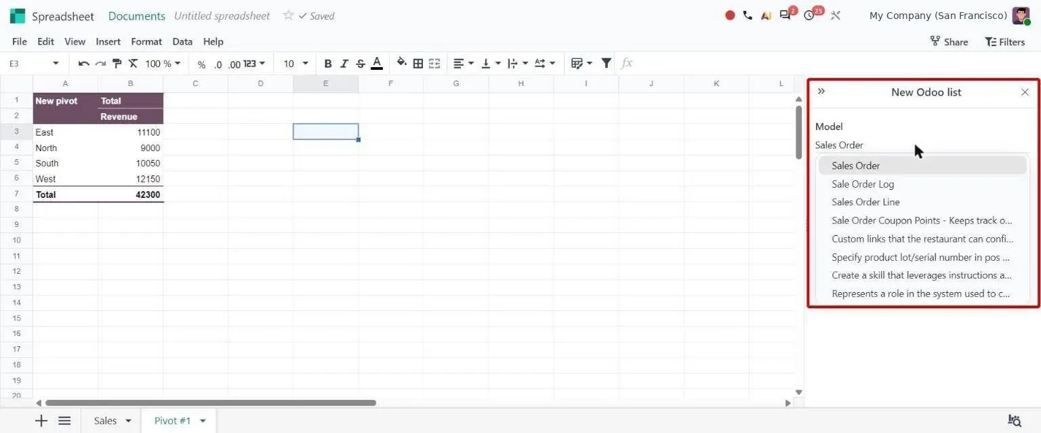This screenshot has height=433, width=1041.
Task: Click the user avatar picture
Action: point(1021,16)
